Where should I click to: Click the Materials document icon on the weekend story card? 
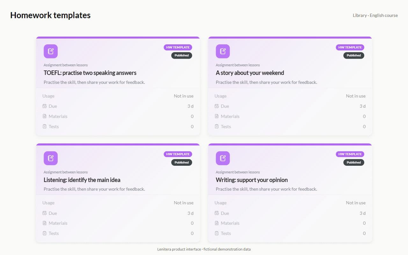point(217,116)
